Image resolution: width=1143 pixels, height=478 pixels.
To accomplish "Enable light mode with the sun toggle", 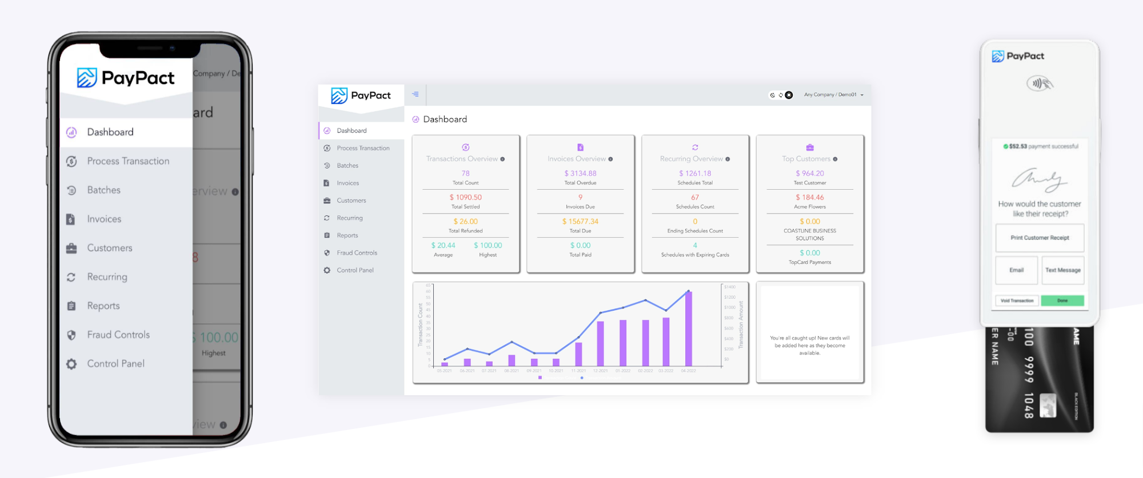I will [789, 95].
